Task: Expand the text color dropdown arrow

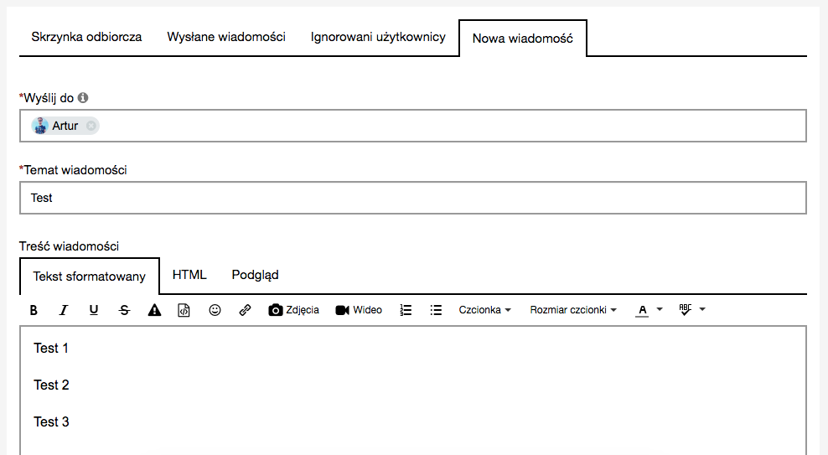Action: [x=660, y=309]
